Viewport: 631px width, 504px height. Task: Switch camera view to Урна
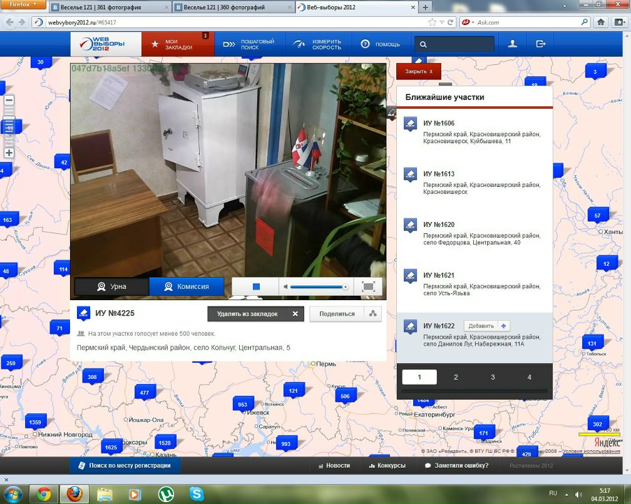pyautogui.click(x=111, y=286)
